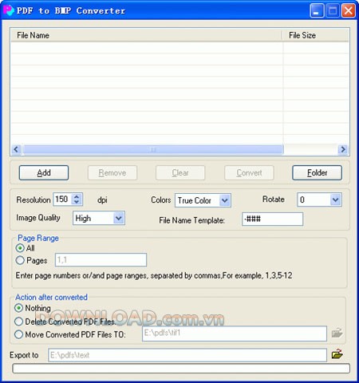Viewport: 359px width, 383px height.
Task: Click the app icon in the title bar
Action: [x=8, y=10]
